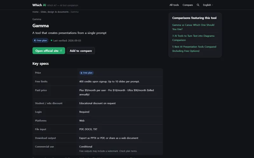Image resolution: width=254 pixels, height=158 pixels.
Task: Open Slides, design & documents breadcrumb
Action: [x=54, y=12]
